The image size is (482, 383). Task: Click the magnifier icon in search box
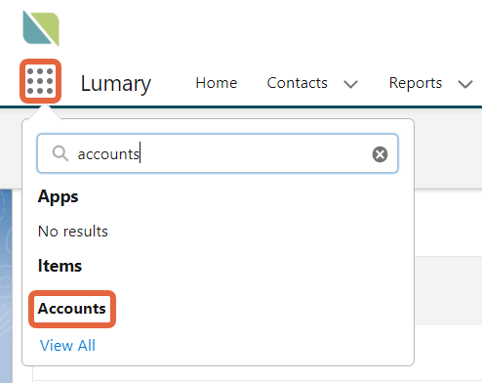point(60,153)
